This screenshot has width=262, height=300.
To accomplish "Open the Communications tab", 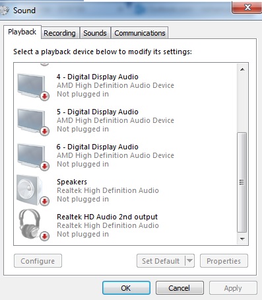I will (x=140, y=33).
